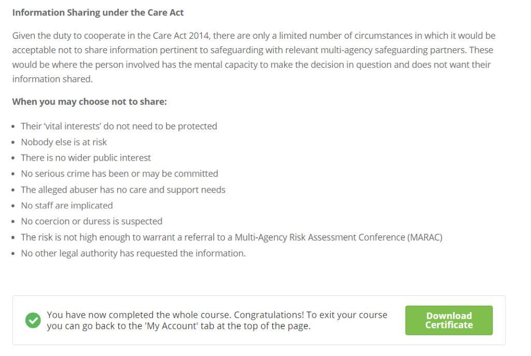
Task: Click the 'No coercion or duress is suspected' bullet
Action: pos(91,221)
